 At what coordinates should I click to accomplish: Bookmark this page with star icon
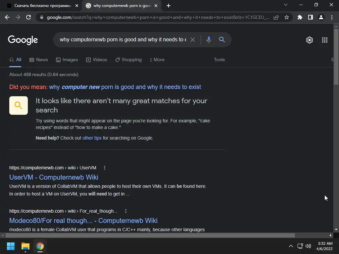point(287,17)
